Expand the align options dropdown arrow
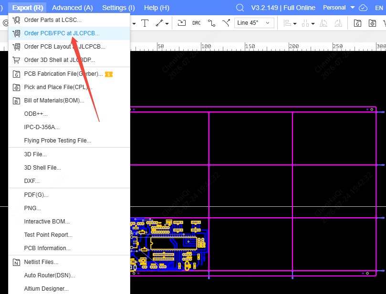386x294 pixels. tap(295, 24)
